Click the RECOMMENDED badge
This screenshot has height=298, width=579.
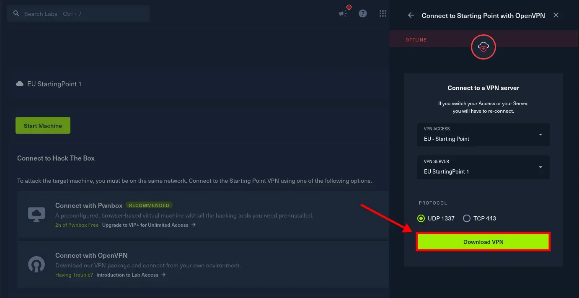pyautogui.click(x=149, y=205)
